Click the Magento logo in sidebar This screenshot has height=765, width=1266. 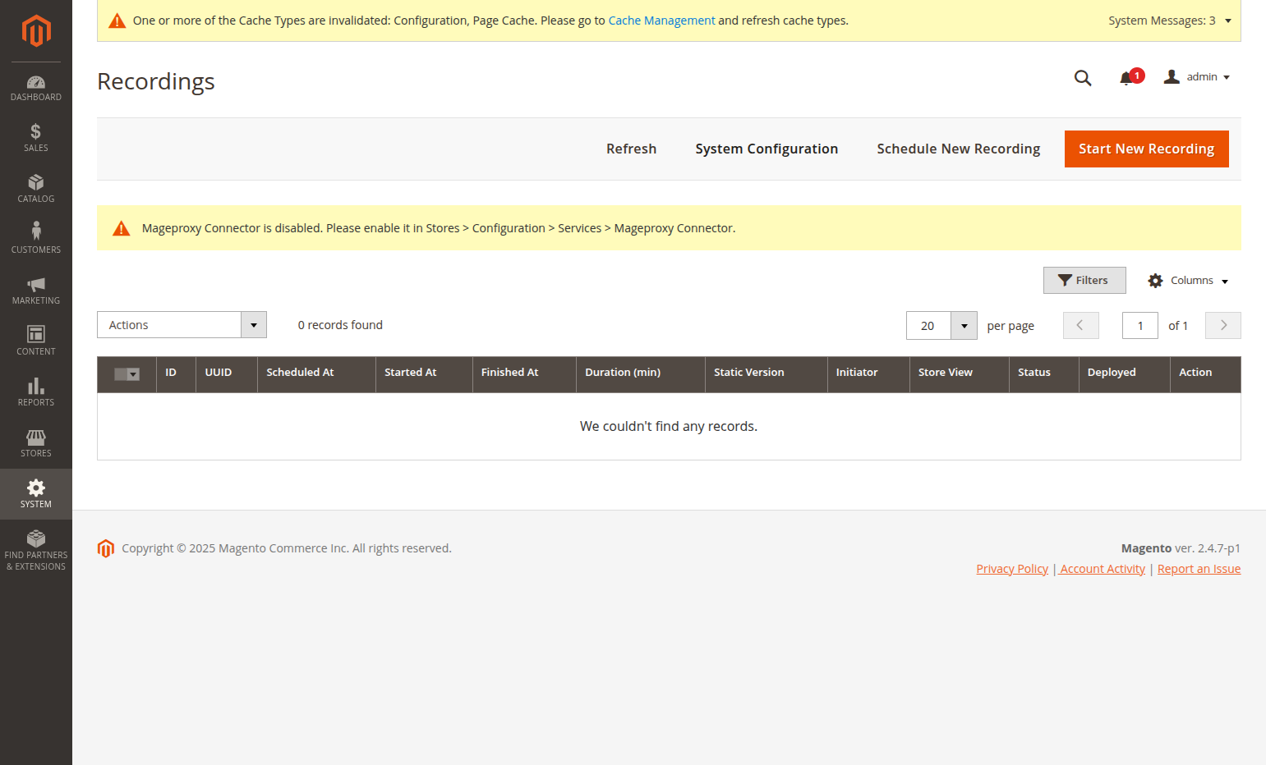36,31
